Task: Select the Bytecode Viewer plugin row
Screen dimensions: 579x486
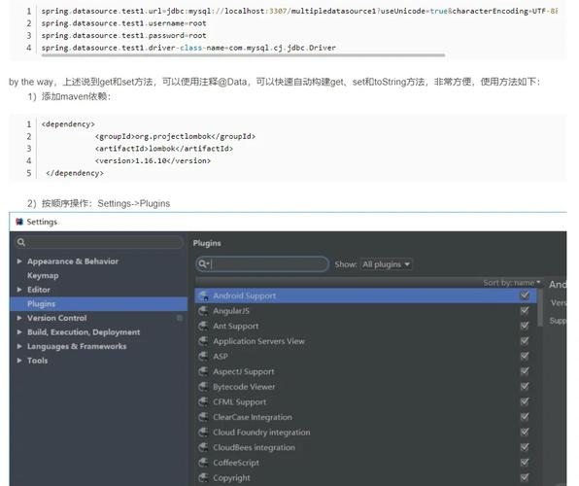Action: (x=365, y=387)
